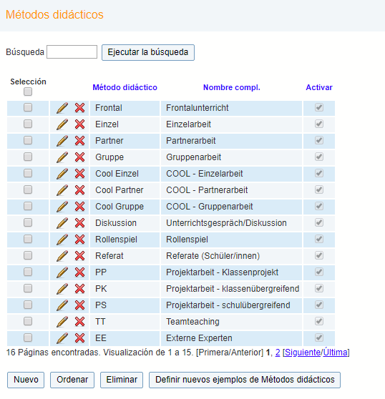The width and height of the screenshot is (385, 399).
Task: Tick selection checkbox for Cool Gruppe
Action: click(28, 206)
